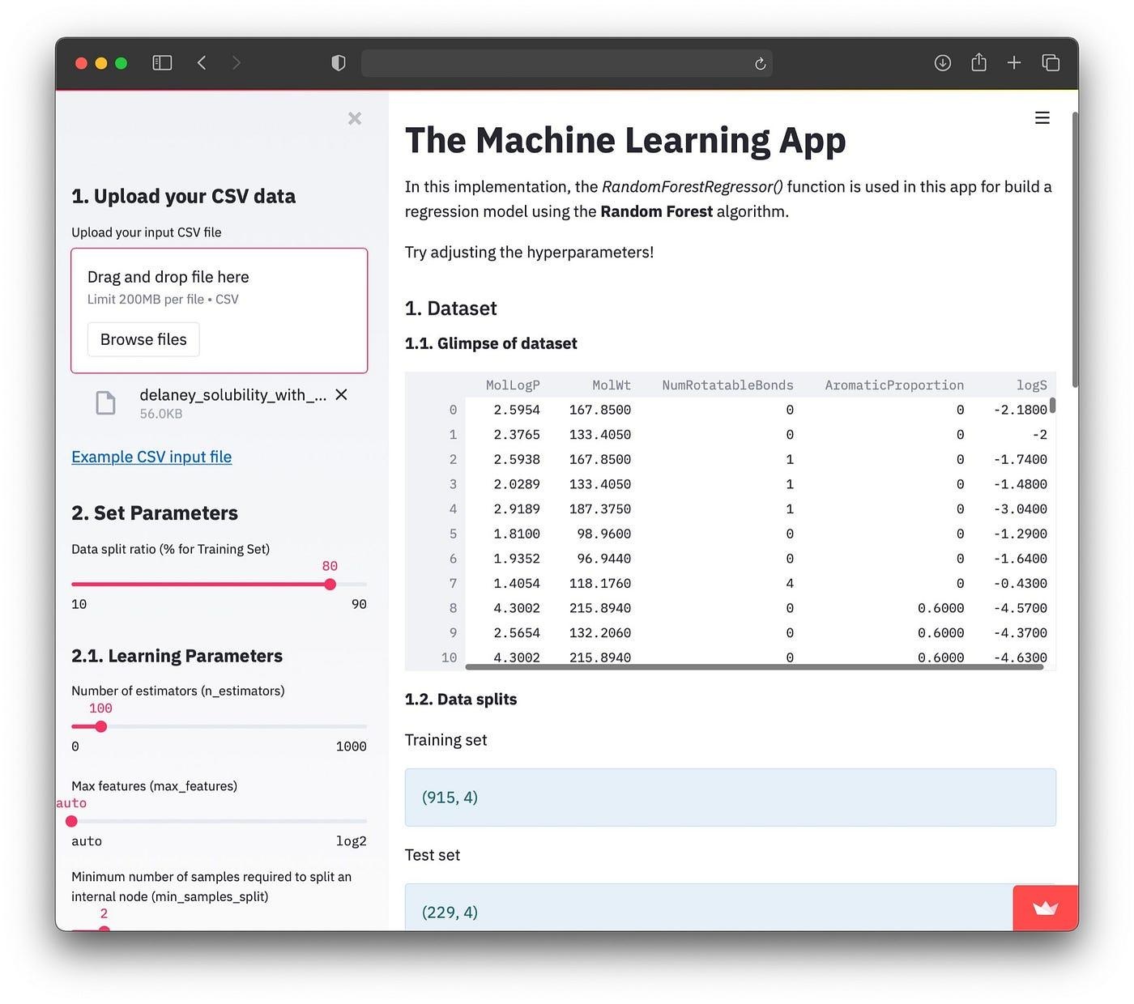Click the MolLogP column header
The width and height of the screenshot is (1134, 1004).
tap(512, 385)
